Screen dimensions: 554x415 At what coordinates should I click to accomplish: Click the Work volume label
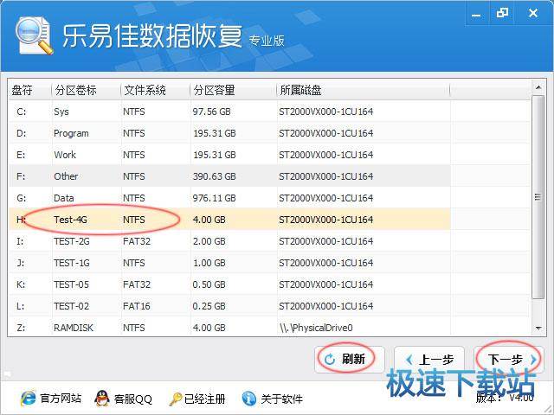tap(65, 155)
